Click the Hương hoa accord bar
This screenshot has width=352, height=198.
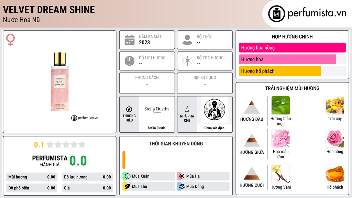point(292,59)
